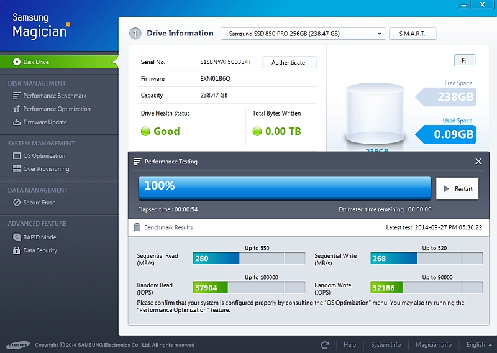Select Secure Erase in sidebar
This screenshot has width=497, height=353.
[x=39, y=203]
